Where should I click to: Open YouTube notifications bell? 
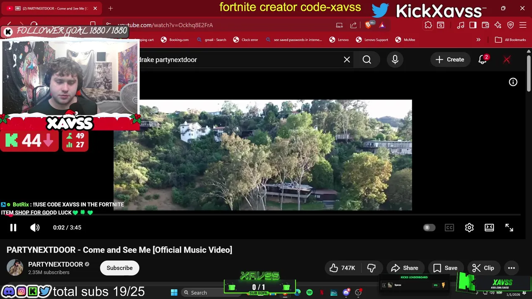pos(483,60)
